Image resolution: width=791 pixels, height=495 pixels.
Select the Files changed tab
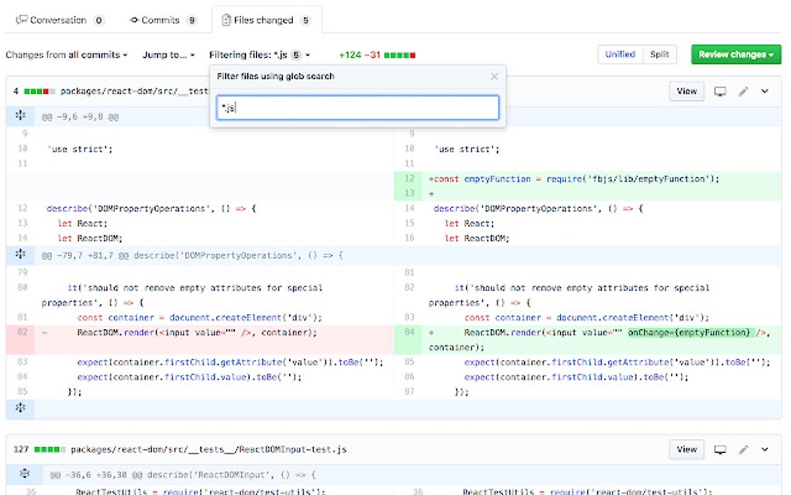tap(266, 20)
